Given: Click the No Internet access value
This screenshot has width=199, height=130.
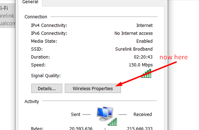Looking at the screenshot, I should click(x=134, y=33).
